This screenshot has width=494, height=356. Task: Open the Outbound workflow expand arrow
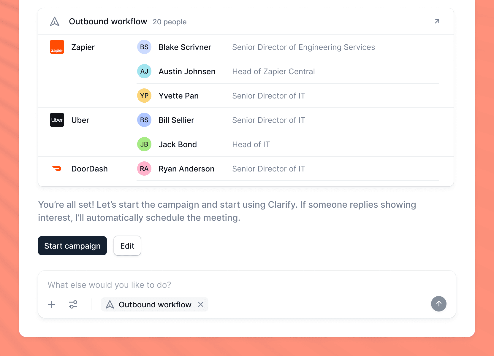click(x=437, y=21)
